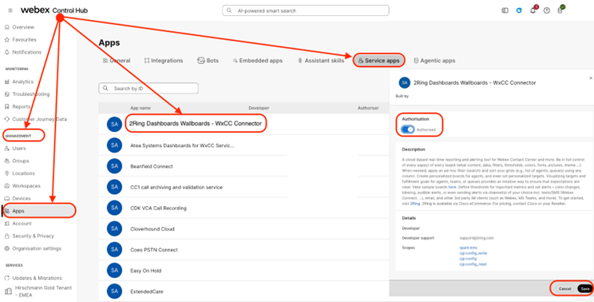Click the Security & Privacy lock icon
Viewport: 594px width, 302px height.
7,236
